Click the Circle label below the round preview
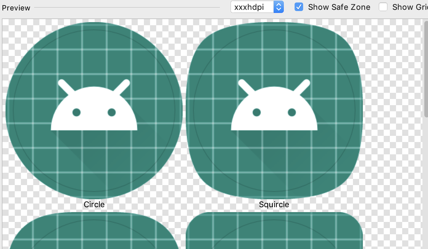Viewport: 428px width, 249px height. pos(94,204)
